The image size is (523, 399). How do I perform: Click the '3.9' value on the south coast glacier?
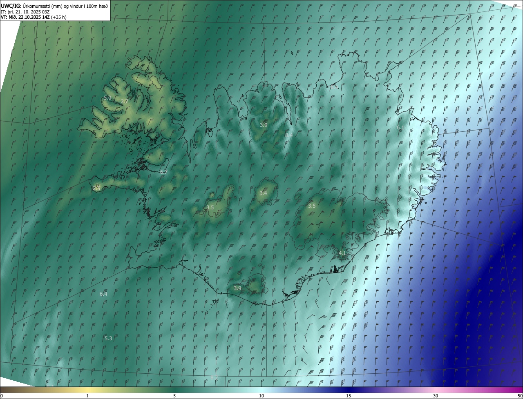click(237, 288)
